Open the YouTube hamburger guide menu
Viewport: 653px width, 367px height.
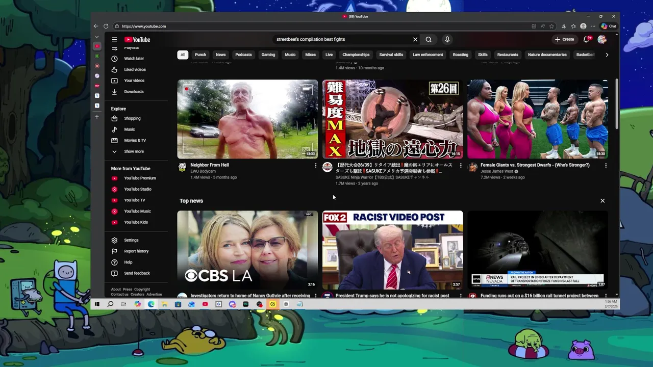pyautogui.click(x=114, y=39)
